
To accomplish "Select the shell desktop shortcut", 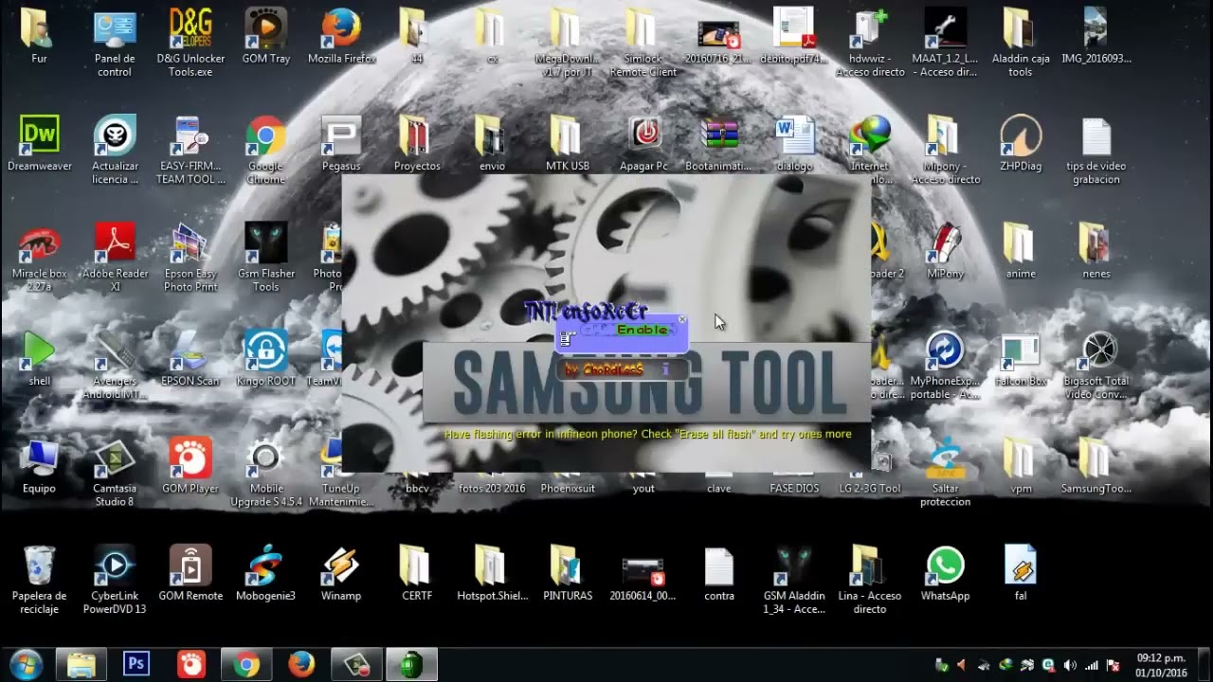I will [40, 360].
